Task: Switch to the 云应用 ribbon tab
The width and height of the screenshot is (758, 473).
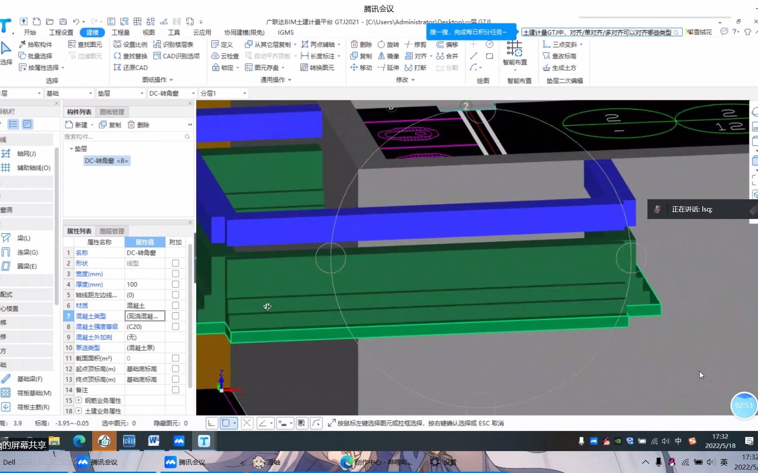Action: [x=202, y=32]
